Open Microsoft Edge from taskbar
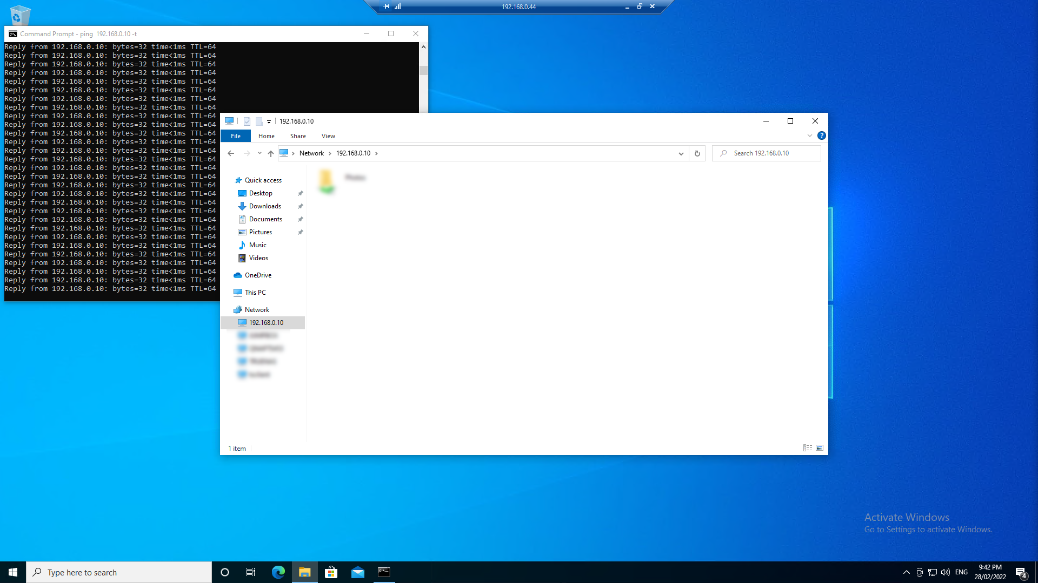 click(278, 572)
